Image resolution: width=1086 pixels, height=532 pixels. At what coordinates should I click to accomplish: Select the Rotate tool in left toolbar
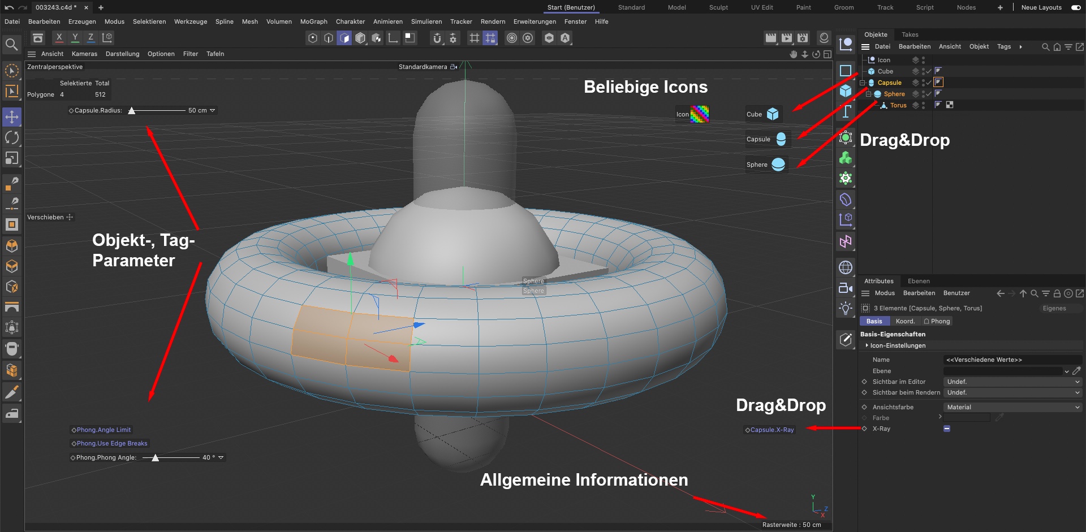[12, 137]
